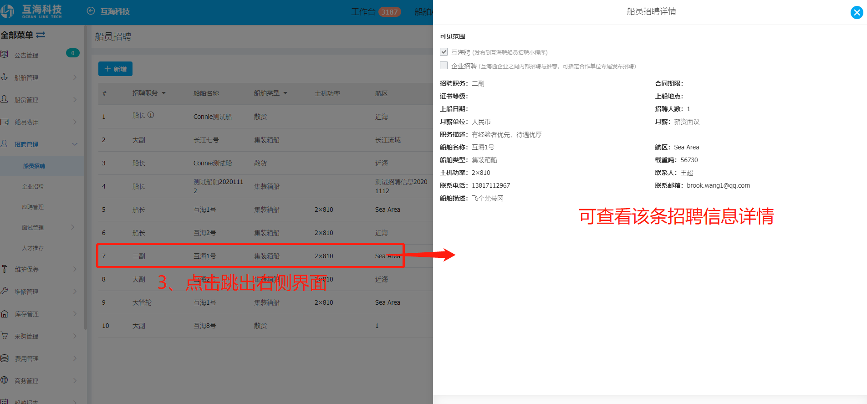
Task: Click the email brook.wang1@qq.com
Action: click(x=718, y=185)
